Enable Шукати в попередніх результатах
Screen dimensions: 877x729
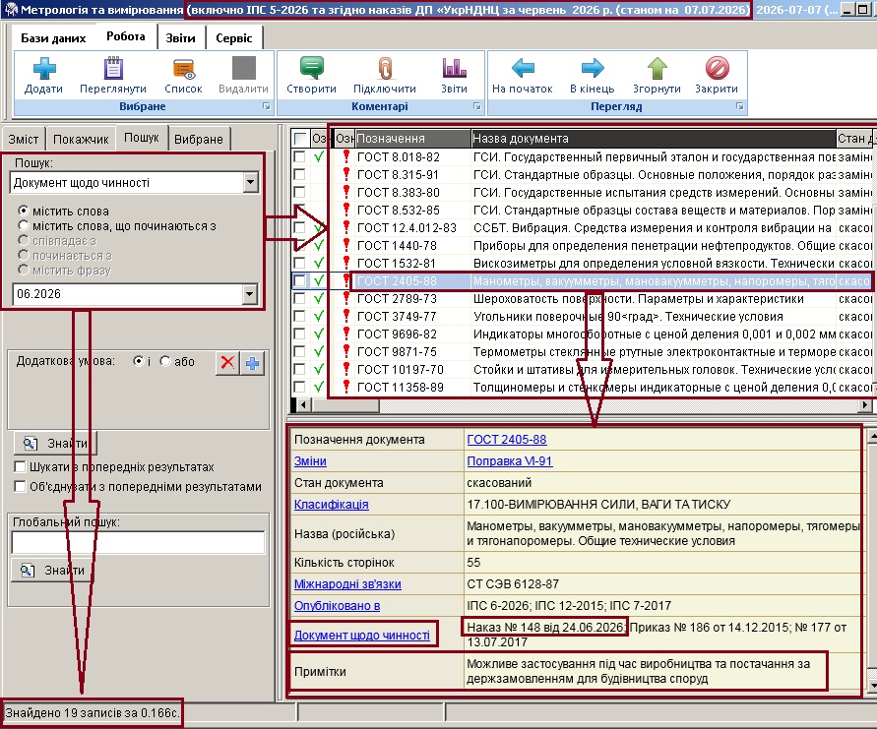(20, 466)
